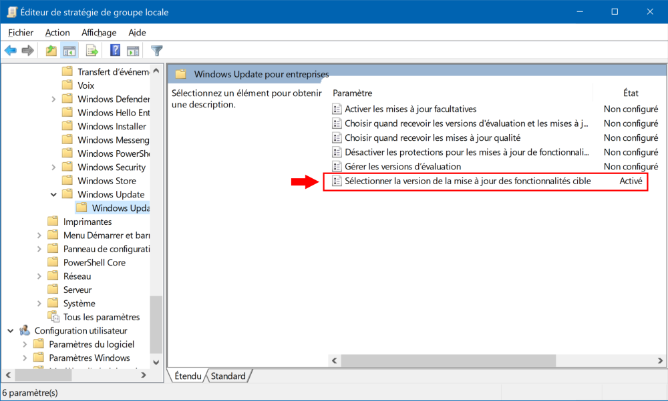This screenshot has width=668, height=401.
Task: Click the 'Activé' state cell
Action: coord(631,181)
